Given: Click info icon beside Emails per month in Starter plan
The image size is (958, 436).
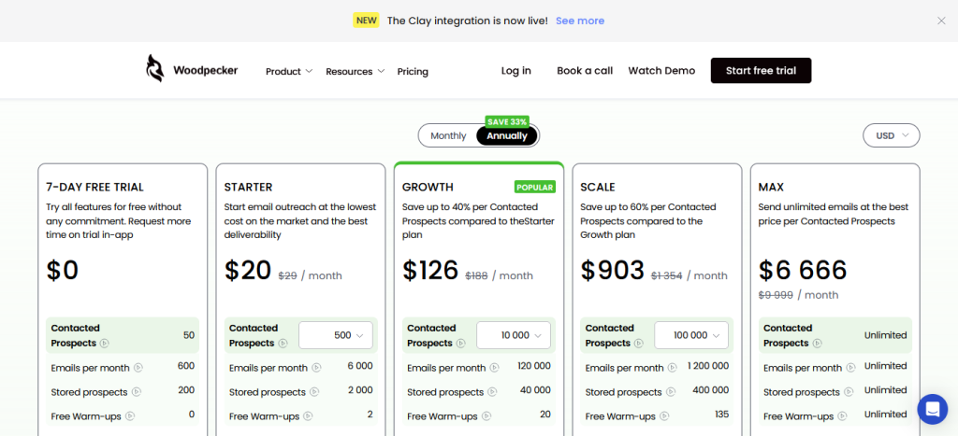Looking at the screenshot, I should click(x=316, y=368).
